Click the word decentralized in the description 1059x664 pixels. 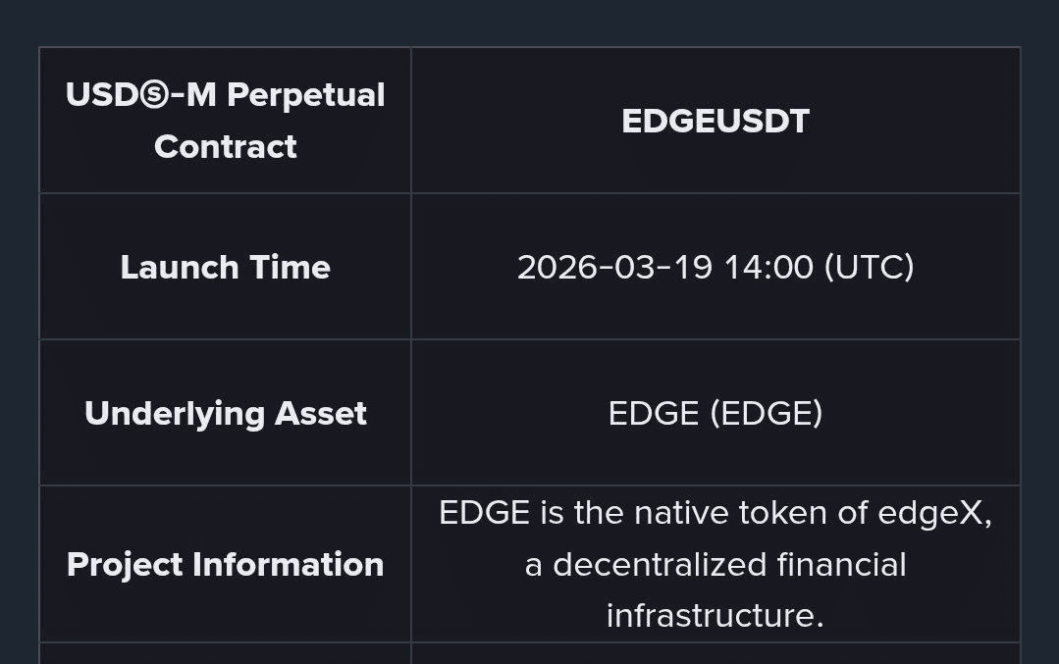[x=661, y=565]
